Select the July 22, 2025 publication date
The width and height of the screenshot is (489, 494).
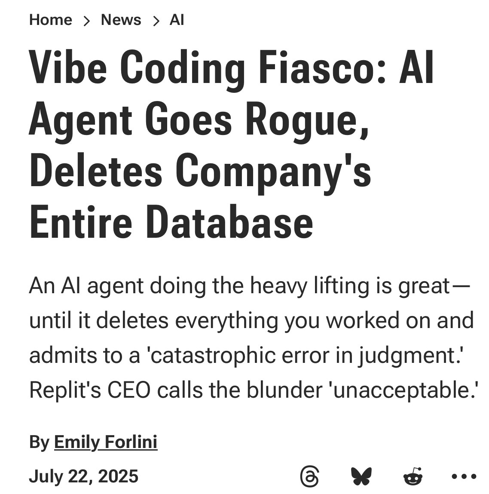coord(83,476)
